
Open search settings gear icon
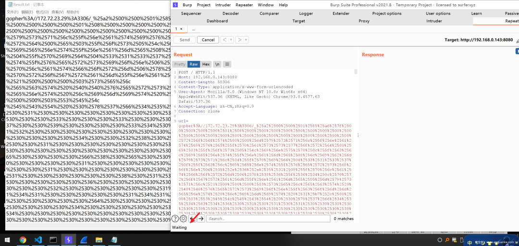tap(183, 219)
